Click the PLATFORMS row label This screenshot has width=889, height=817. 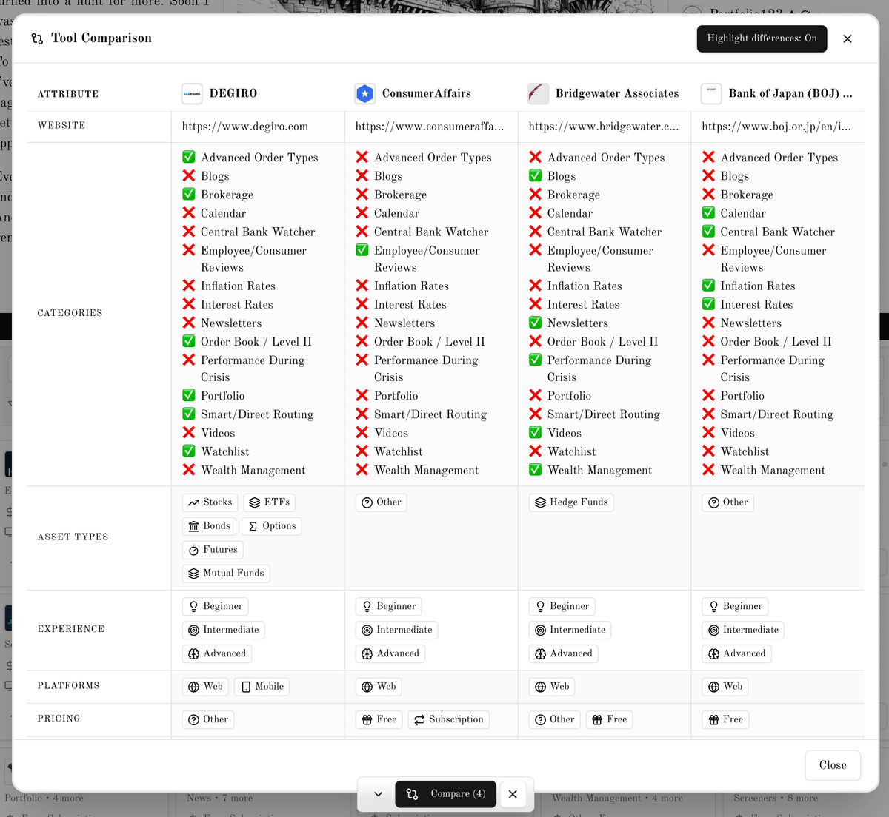68,686
